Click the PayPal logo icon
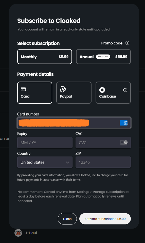This screenshot has width=145, height=243. pyautogui.click(x=63, y=89)
